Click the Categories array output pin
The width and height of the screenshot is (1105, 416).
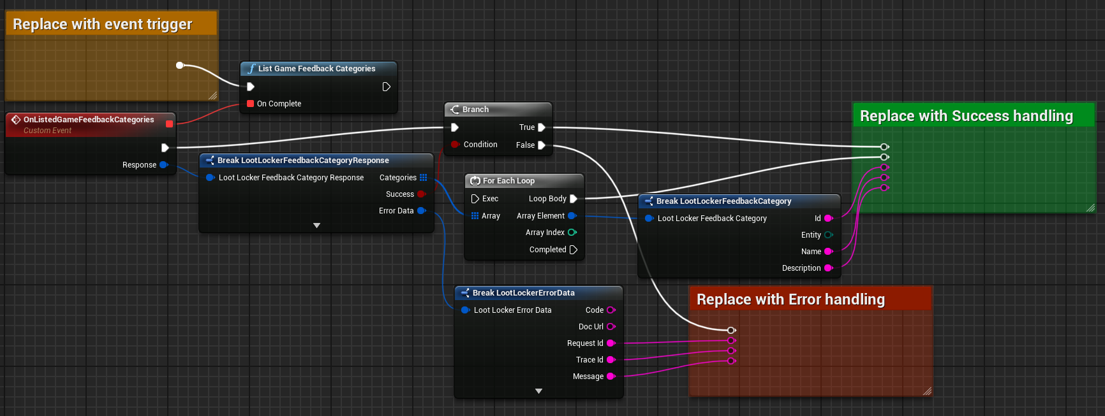423,178
